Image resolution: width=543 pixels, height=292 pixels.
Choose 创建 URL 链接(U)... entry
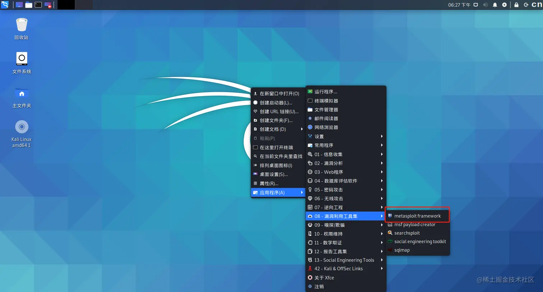tap(278, 111)
